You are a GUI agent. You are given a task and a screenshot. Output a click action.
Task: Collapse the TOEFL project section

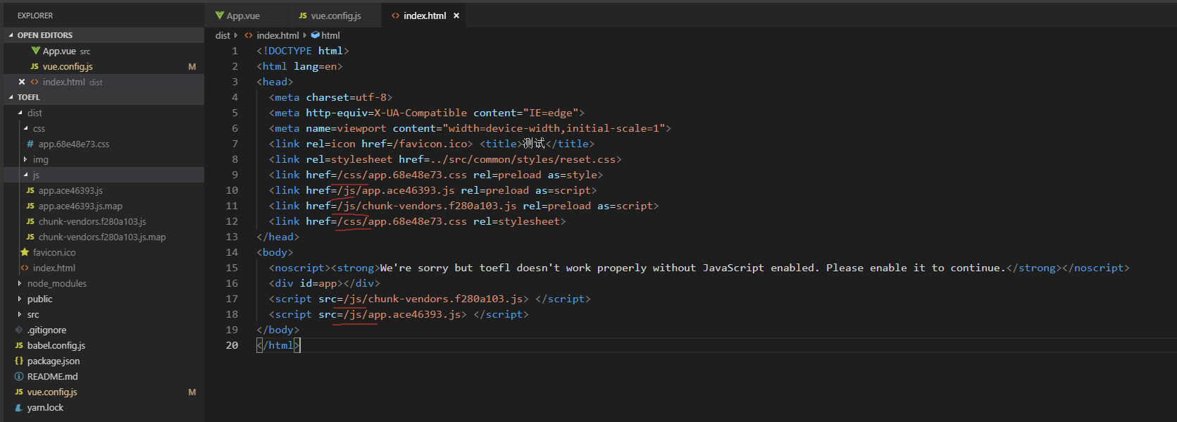click(x=11, y=97)
